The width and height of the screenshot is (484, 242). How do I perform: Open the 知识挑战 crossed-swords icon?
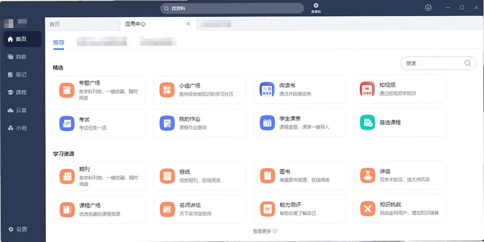[x=368, y=209]
